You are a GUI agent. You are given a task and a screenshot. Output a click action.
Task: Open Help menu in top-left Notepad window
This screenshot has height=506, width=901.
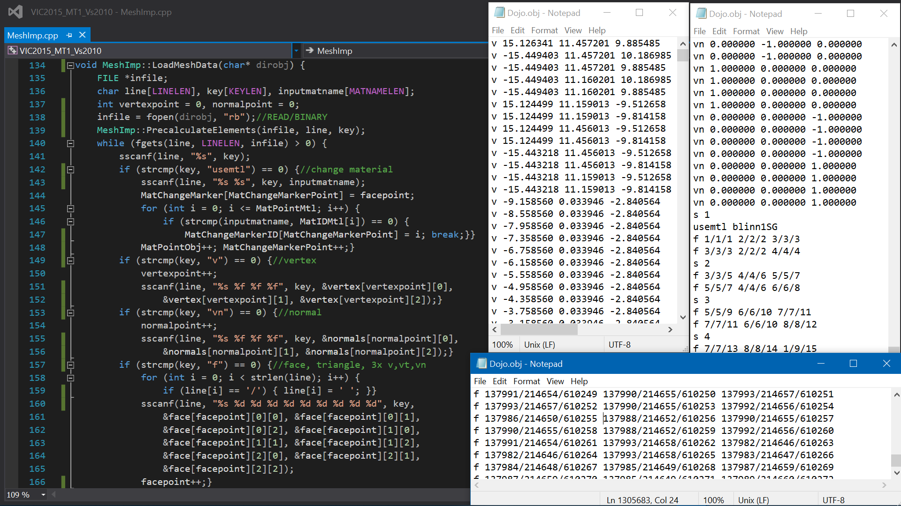[x=597, y=30]
